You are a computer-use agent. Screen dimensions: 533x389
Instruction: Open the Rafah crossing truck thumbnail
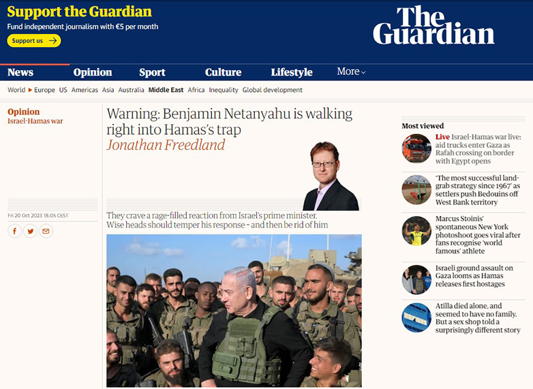[x=416, y=149]
